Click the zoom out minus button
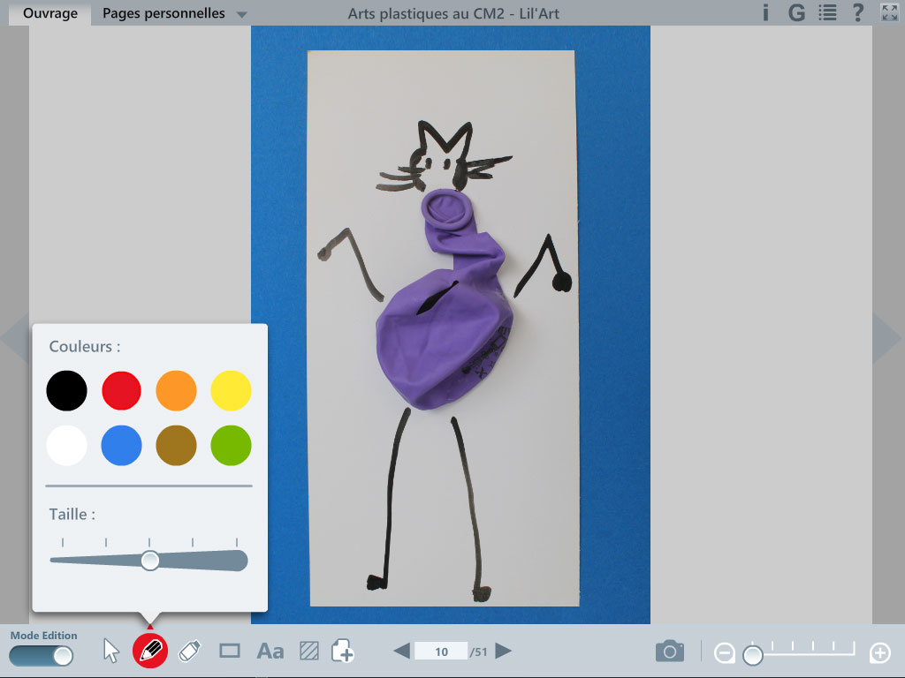 pos(724,653)
